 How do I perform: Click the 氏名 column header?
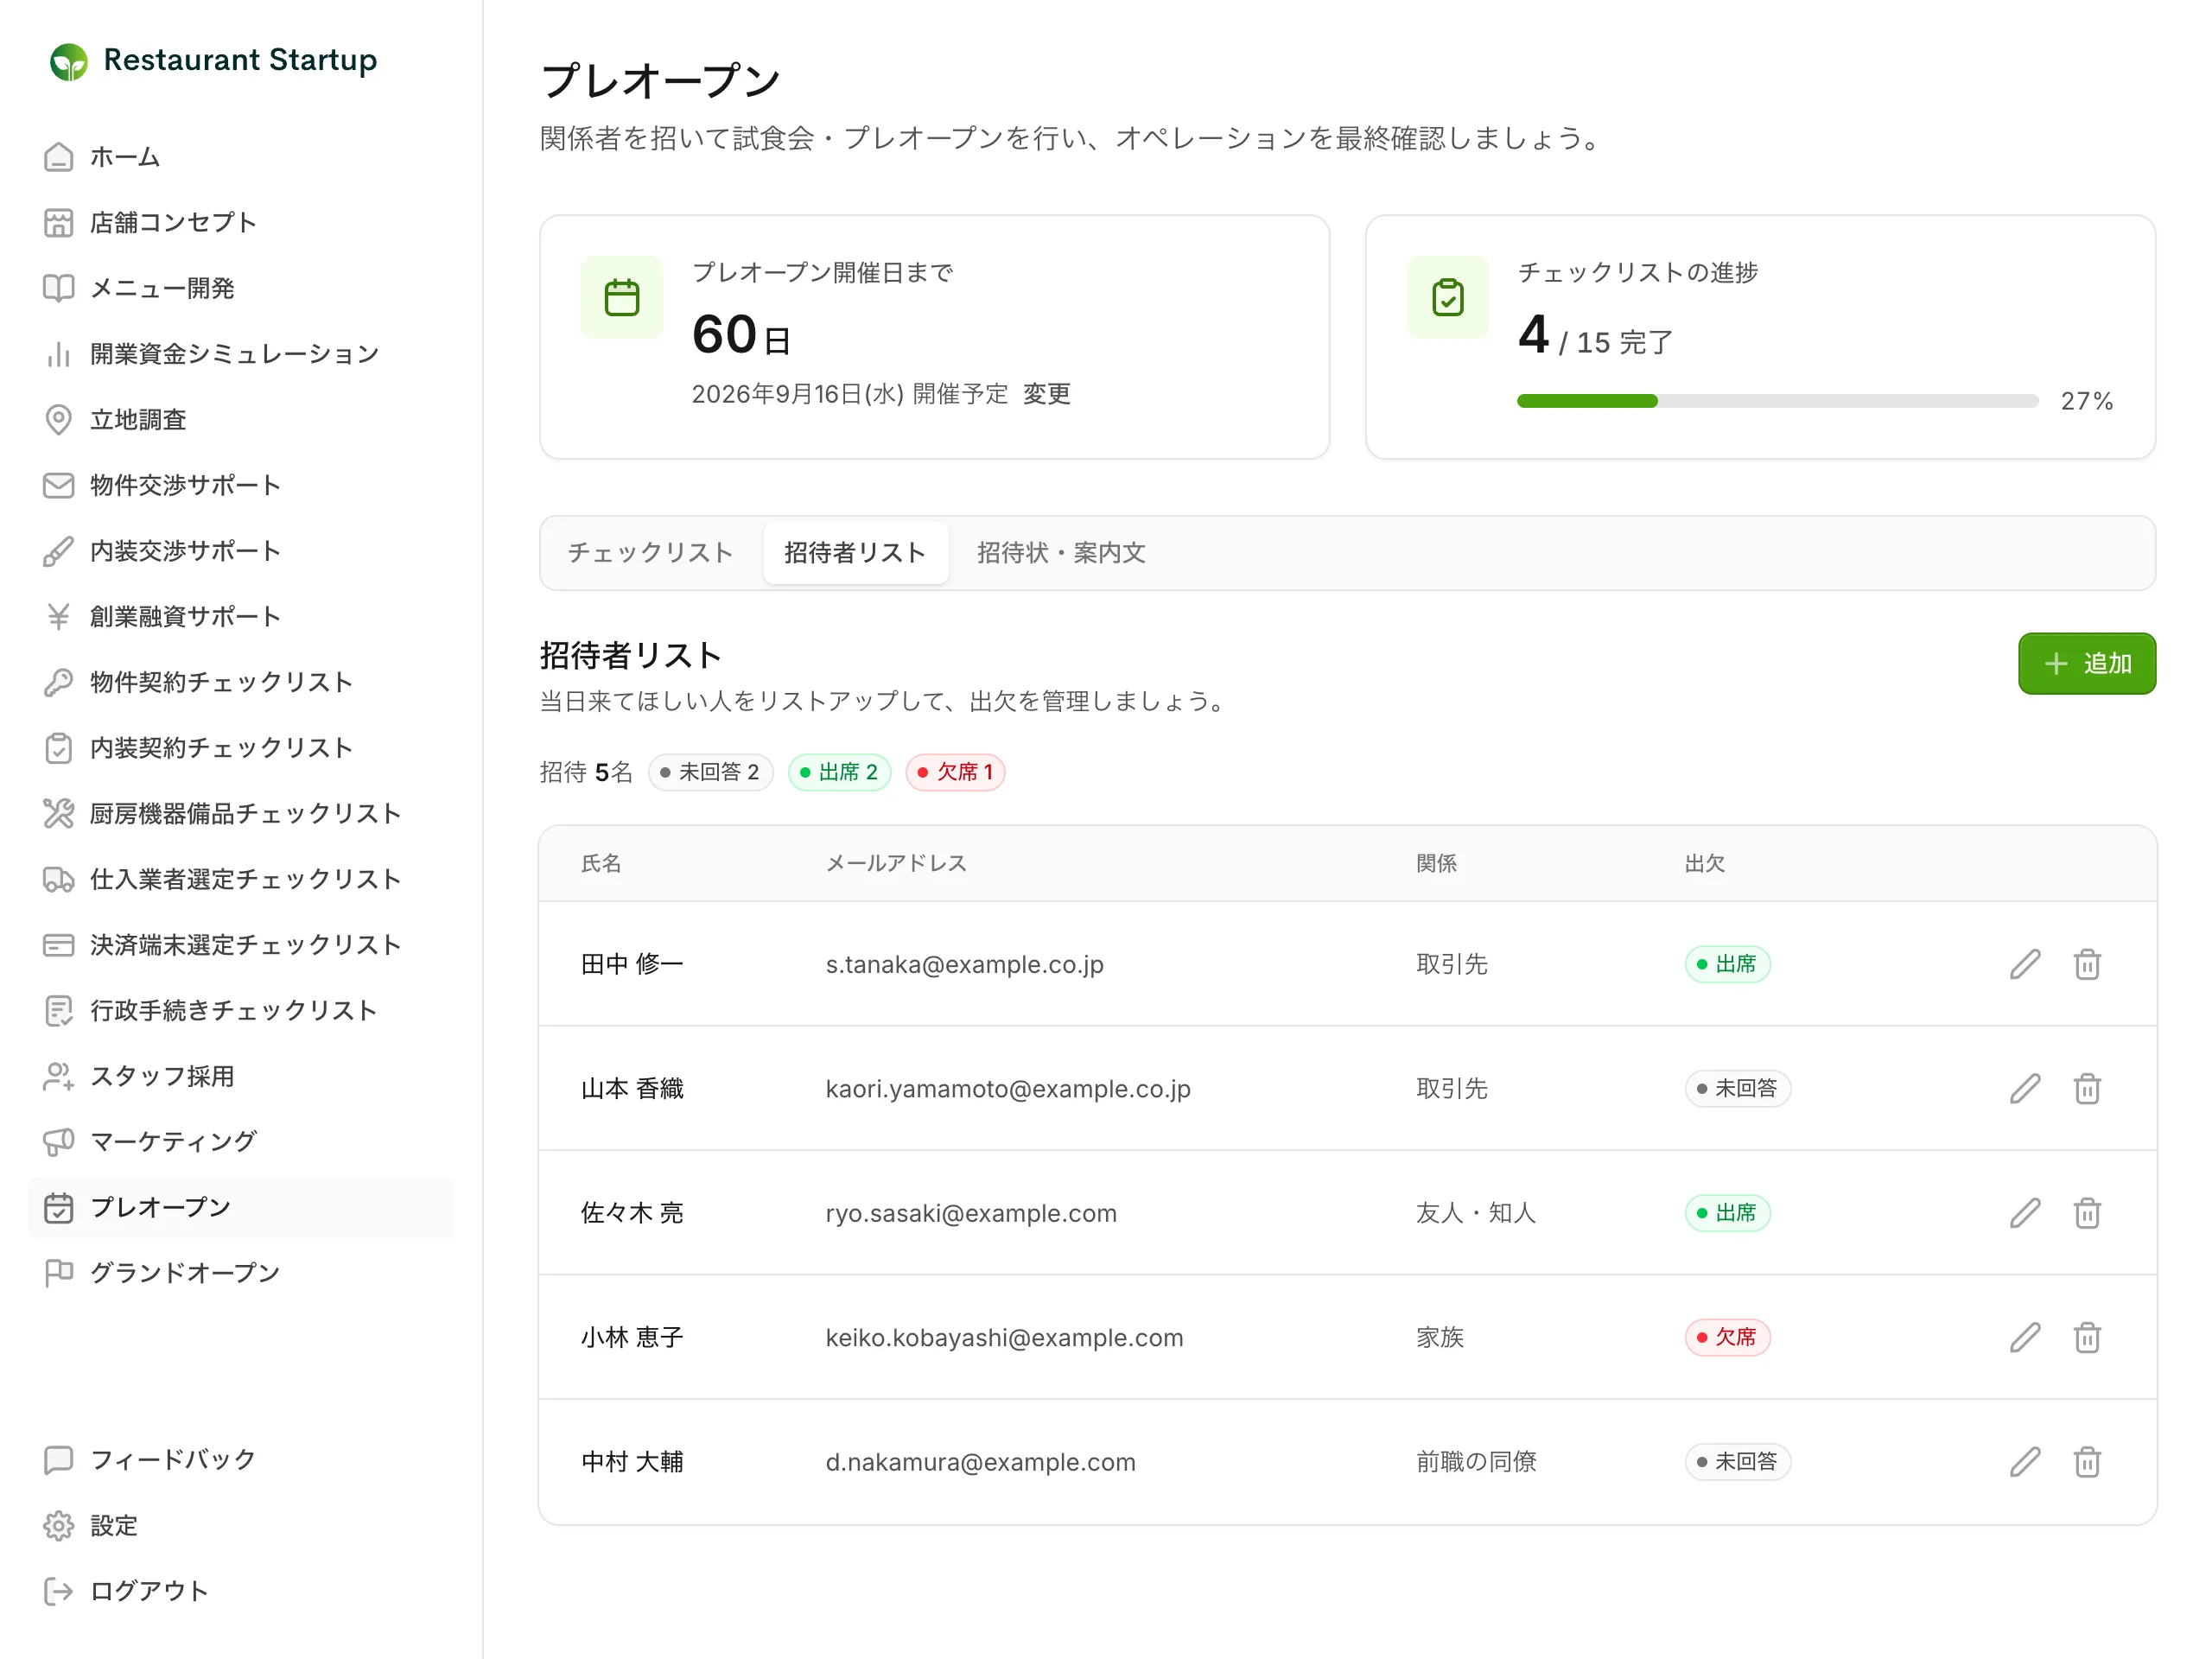[601, 863]
